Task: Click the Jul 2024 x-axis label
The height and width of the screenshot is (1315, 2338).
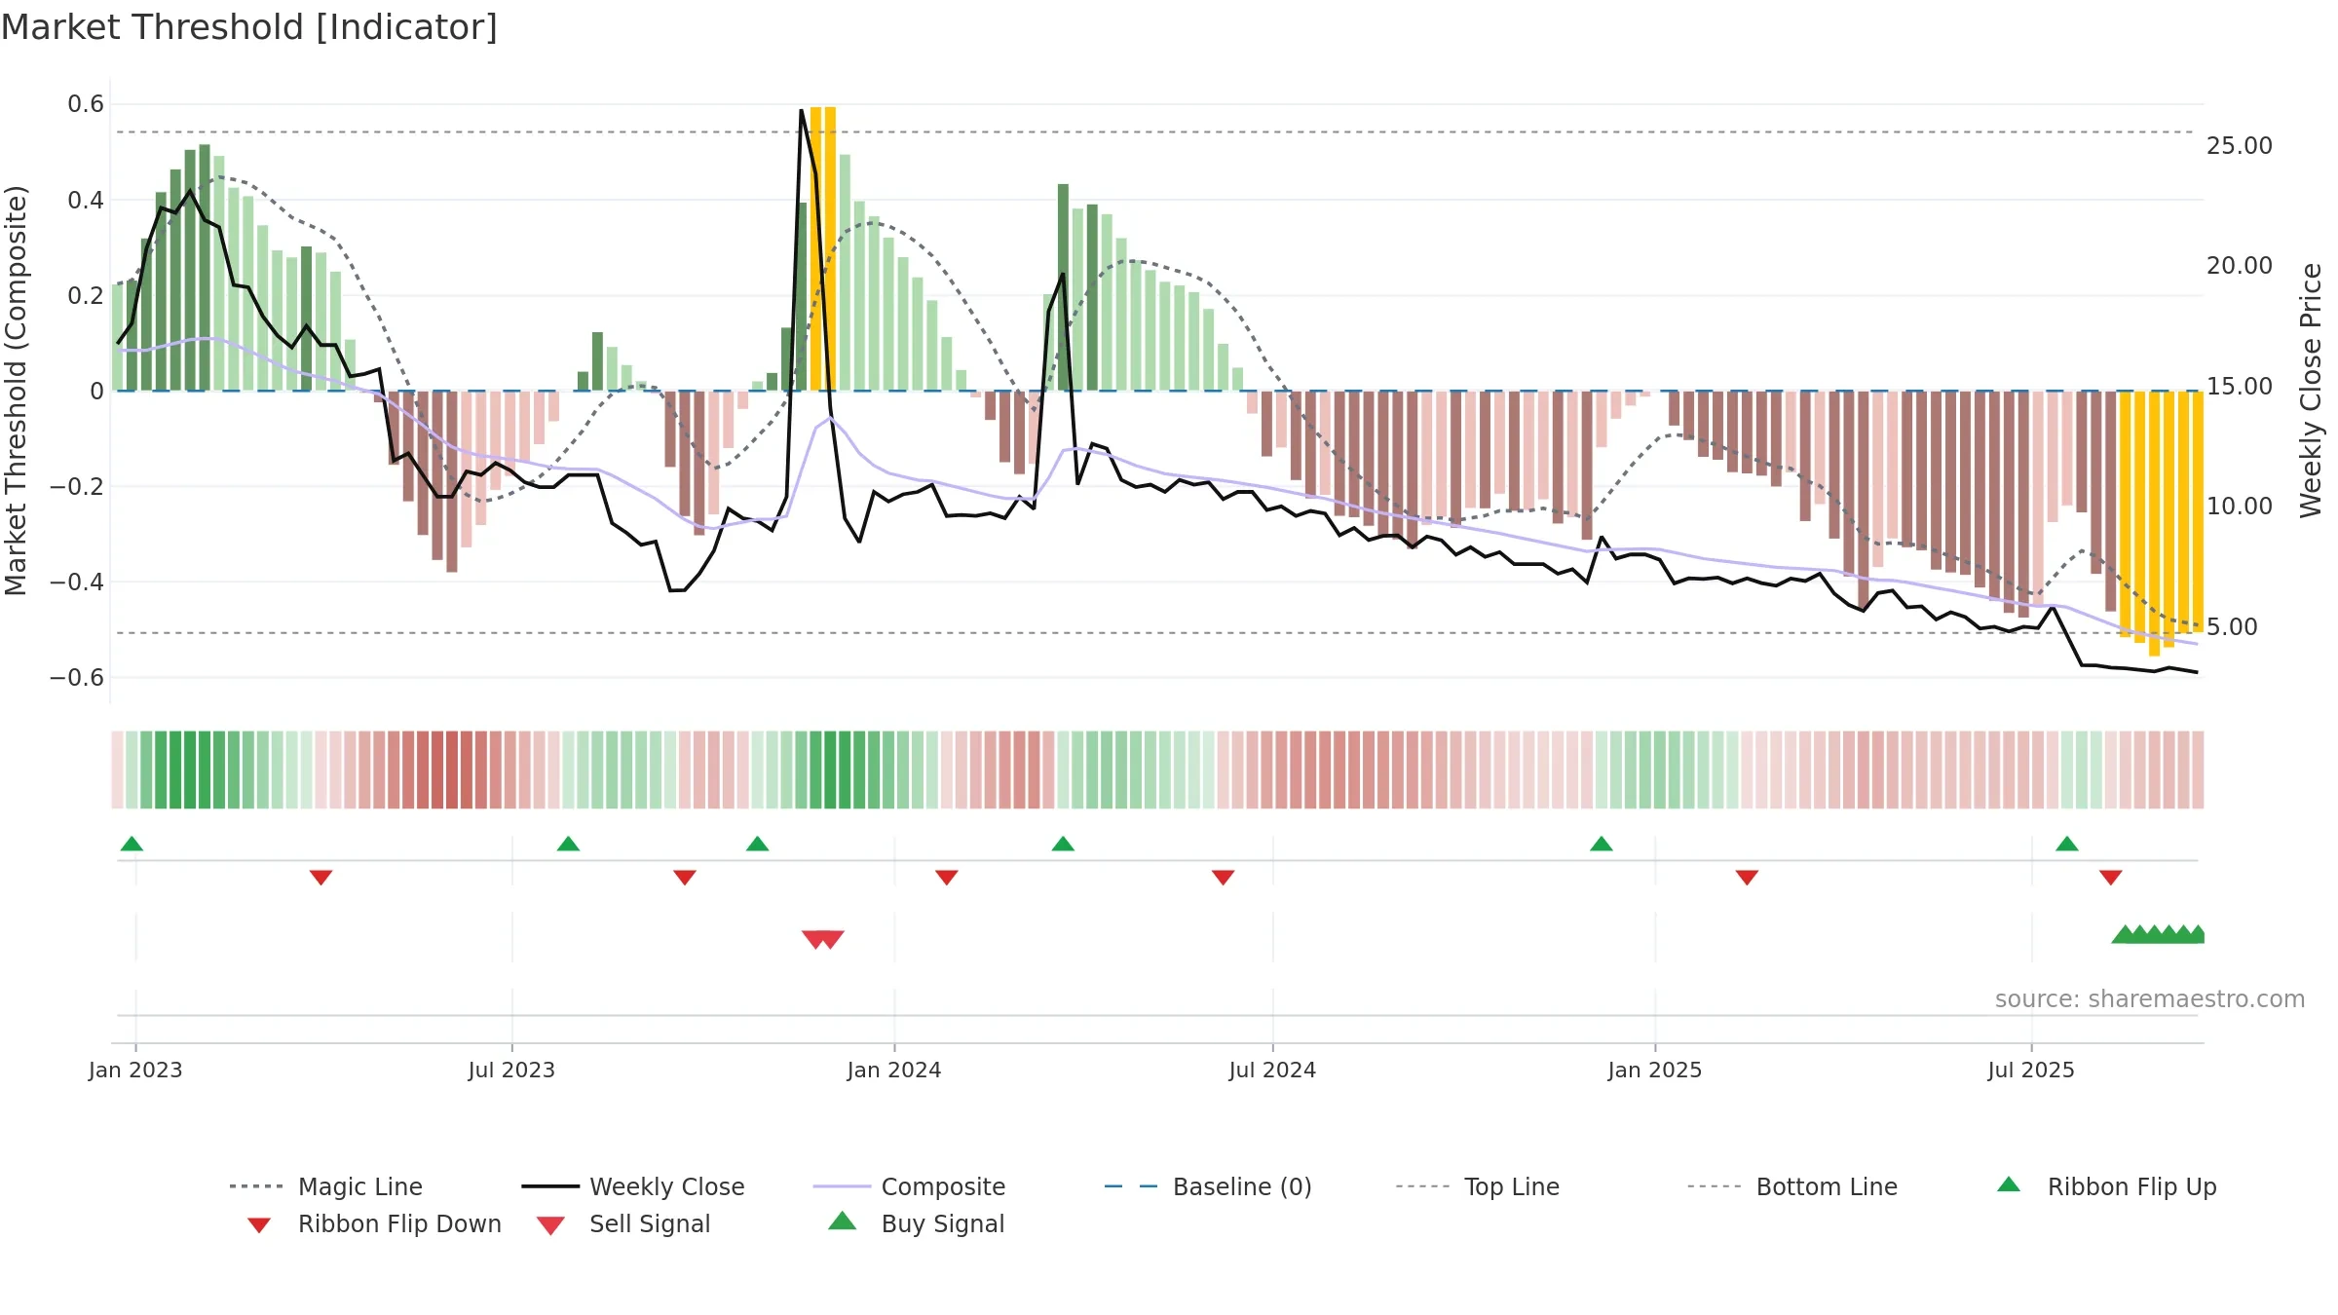Action: pyautogui.click(x=1272, y=1070)
